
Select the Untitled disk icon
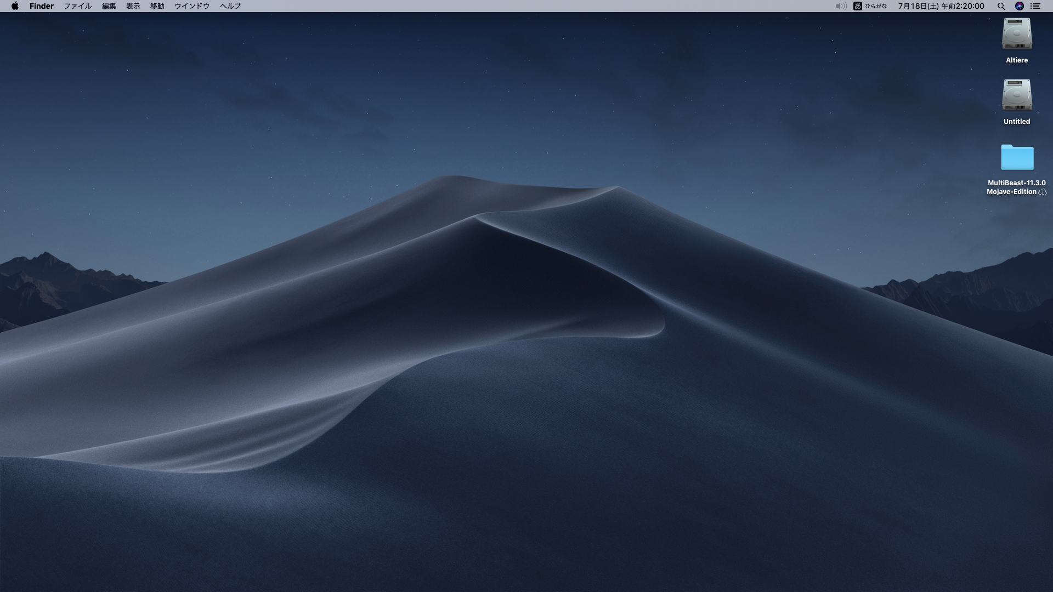click(x=1016, y=95)
